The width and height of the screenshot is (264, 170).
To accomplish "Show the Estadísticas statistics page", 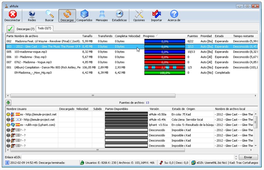I will [119, 15].
